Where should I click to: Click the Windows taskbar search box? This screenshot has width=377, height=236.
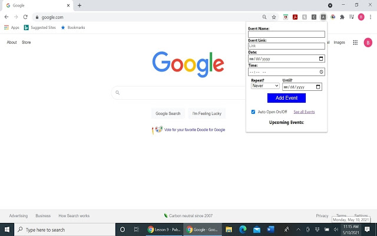coord(65,230)
